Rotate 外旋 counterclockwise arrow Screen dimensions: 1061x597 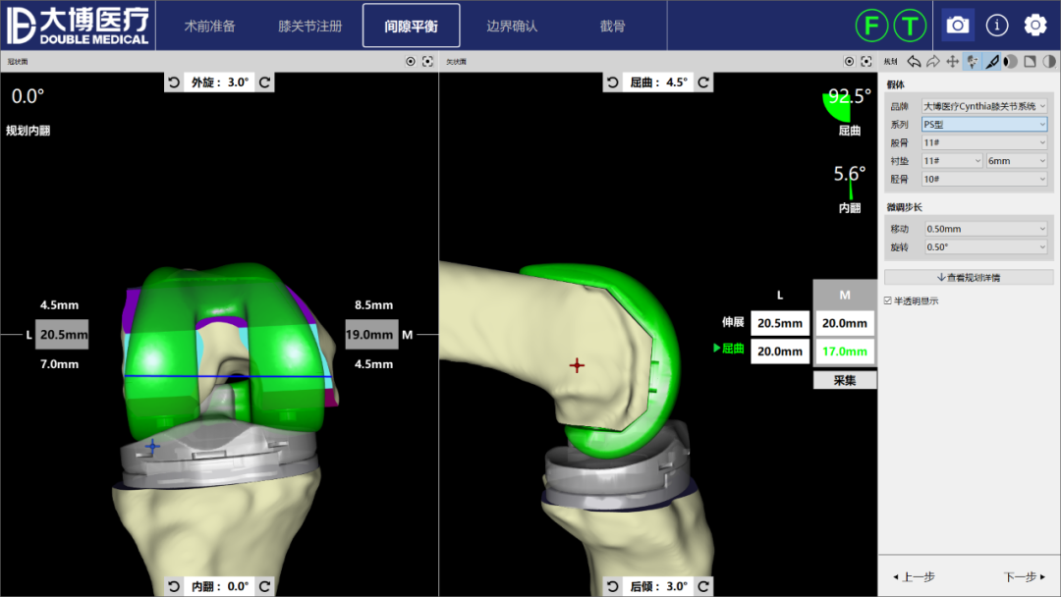click(x=174, y=83)
